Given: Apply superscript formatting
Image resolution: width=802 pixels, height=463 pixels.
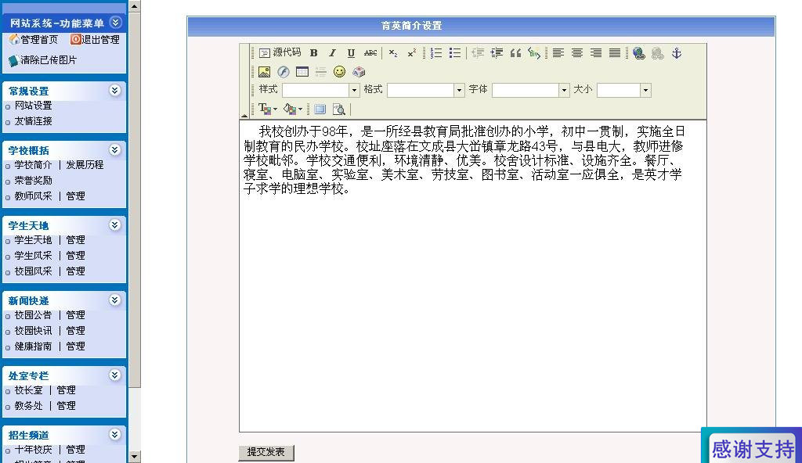Looking at the screenshot, I should (x=412, y=52).
